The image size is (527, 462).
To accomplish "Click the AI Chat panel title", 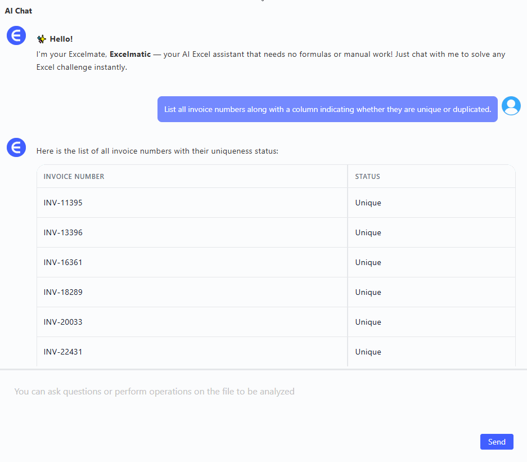I will pyautogui.click(x=19, y=11).
